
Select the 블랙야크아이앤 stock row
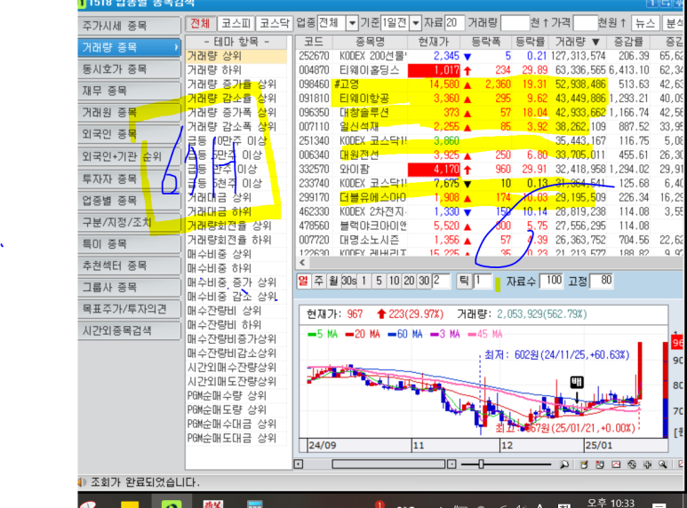pyautogui.click(x=491, y=226)
